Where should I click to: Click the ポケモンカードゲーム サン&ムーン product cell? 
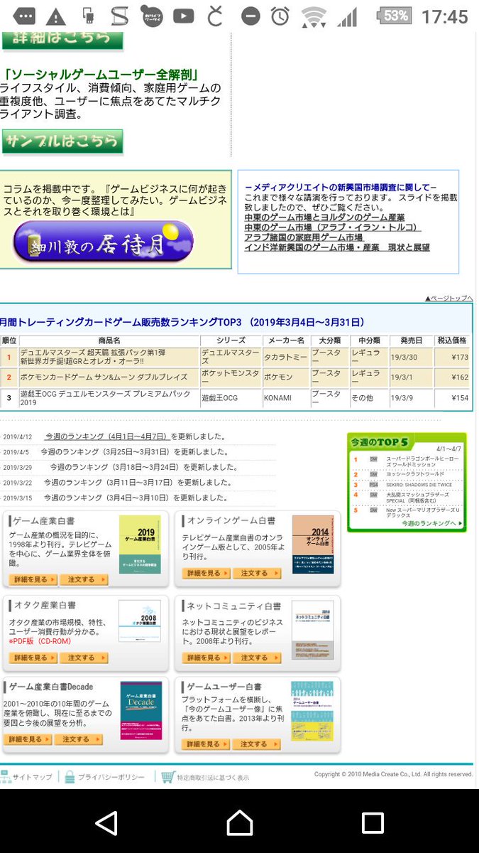pyautogui.click(x=109, y=377)
